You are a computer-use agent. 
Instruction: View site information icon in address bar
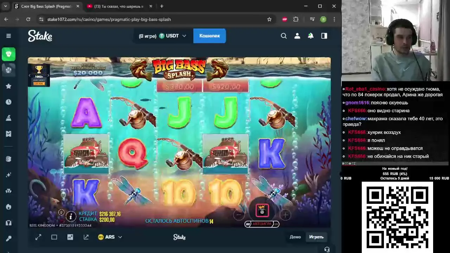pyautogui.click(x=41, y=19)
